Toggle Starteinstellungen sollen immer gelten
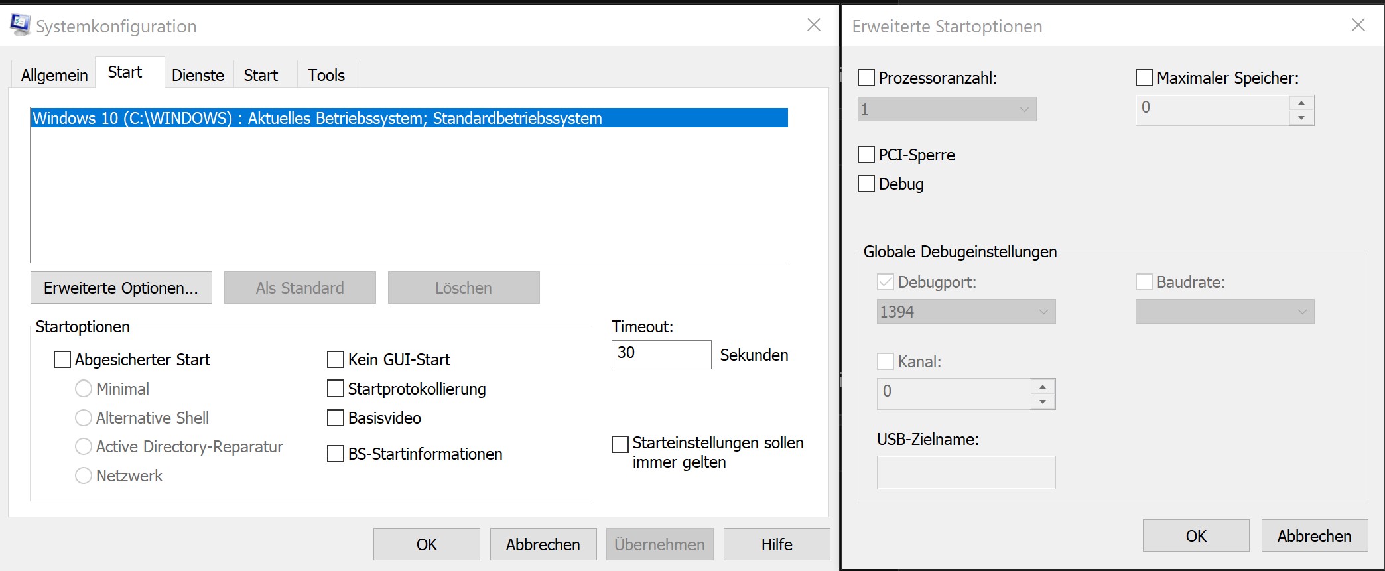This screenshot has height=571, width=1385. point(620,444)
